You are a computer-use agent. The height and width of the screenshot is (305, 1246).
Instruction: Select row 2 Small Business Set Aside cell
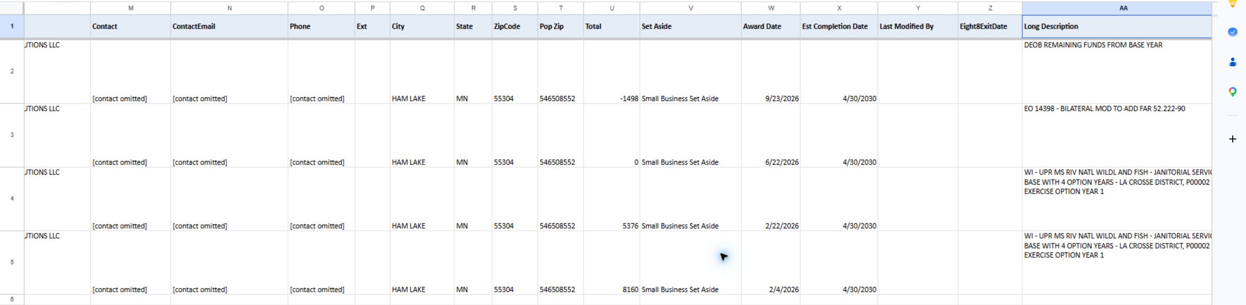click(690, 72)
